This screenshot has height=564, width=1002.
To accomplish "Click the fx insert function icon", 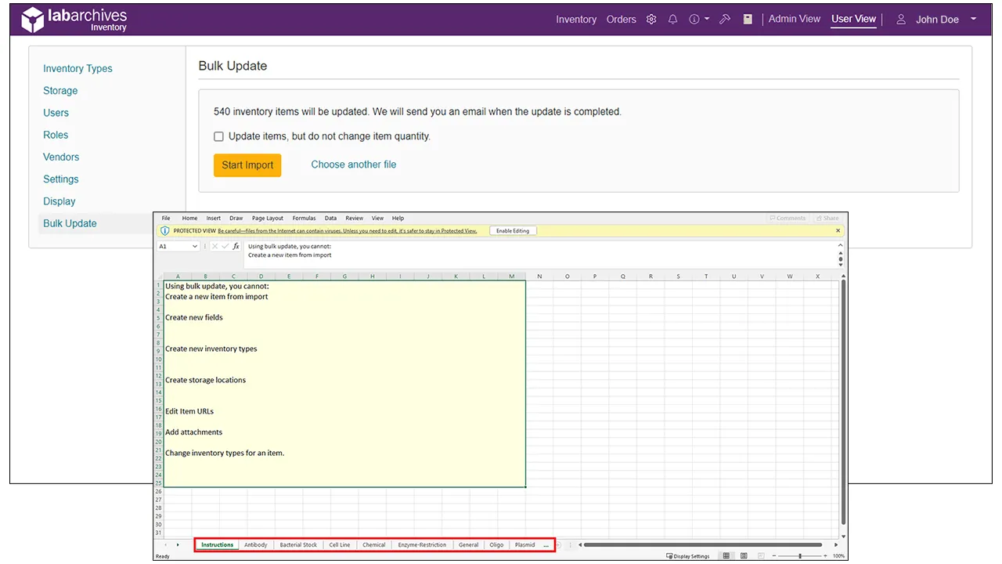I will (236, 246).
